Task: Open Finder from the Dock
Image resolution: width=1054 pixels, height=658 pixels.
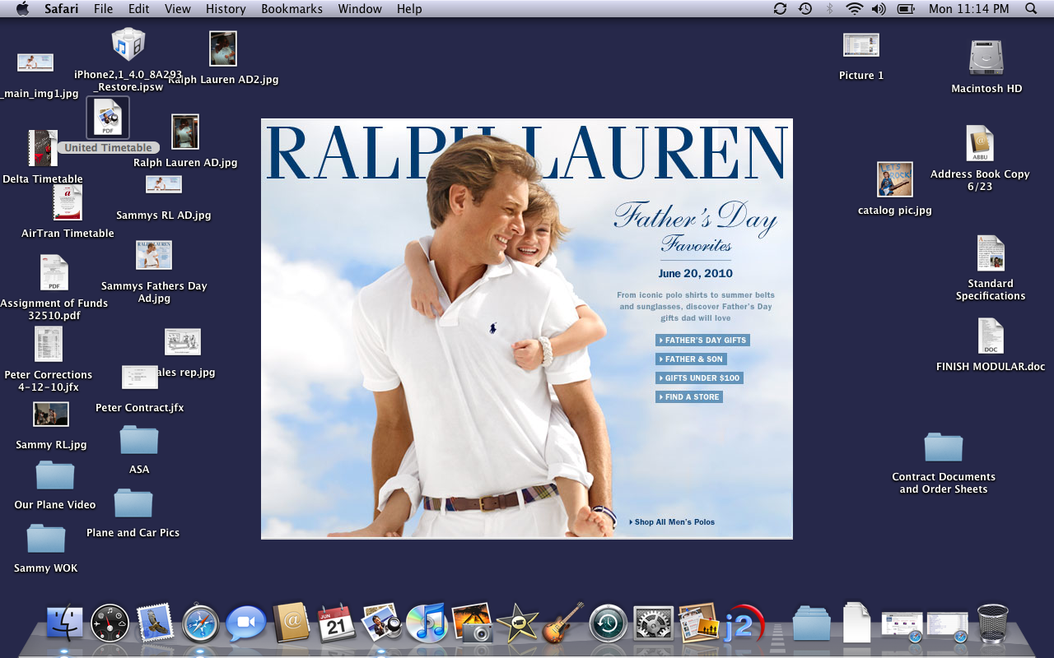Action: tap(64, 624)
